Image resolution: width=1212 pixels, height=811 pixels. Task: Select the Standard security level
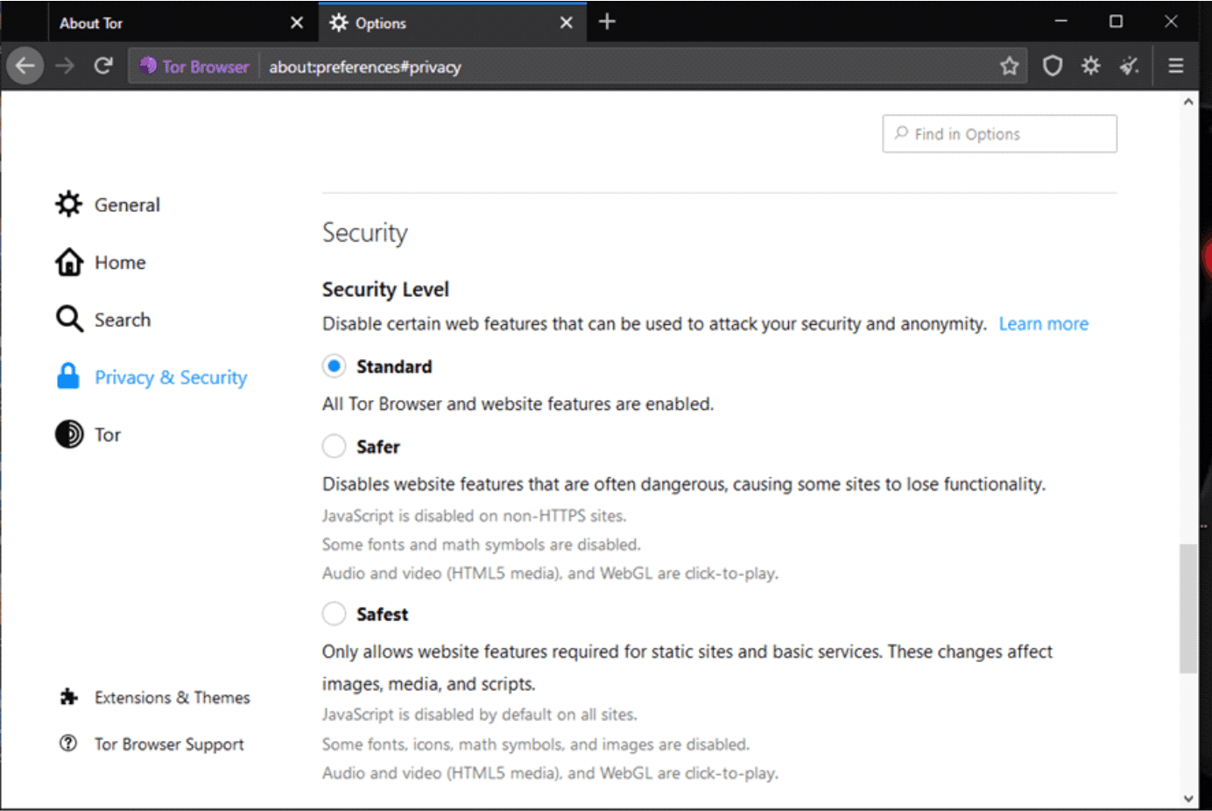coord(334,366)
